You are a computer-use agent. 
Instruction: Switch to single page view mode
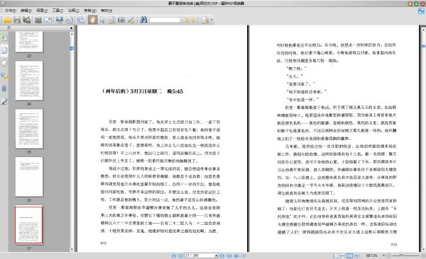click(336, 255)
